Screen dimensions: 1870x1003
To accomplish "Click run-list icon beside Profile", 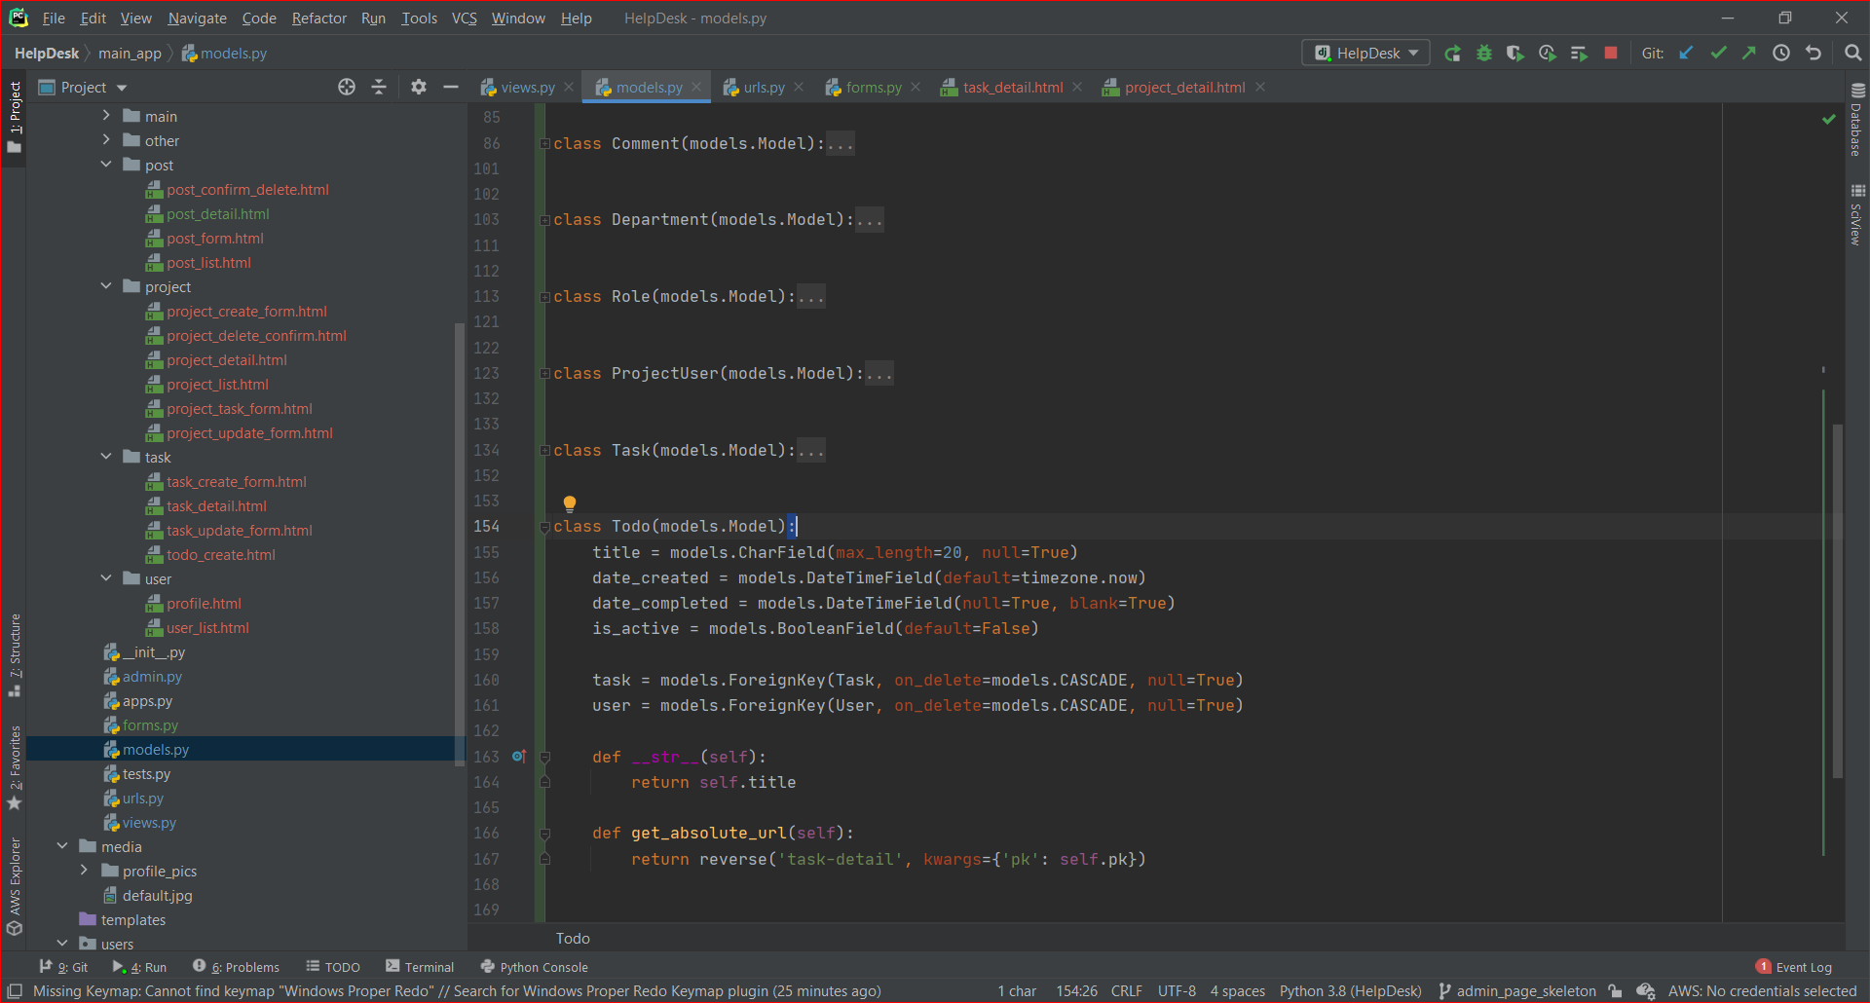I will click(1579, 54).
